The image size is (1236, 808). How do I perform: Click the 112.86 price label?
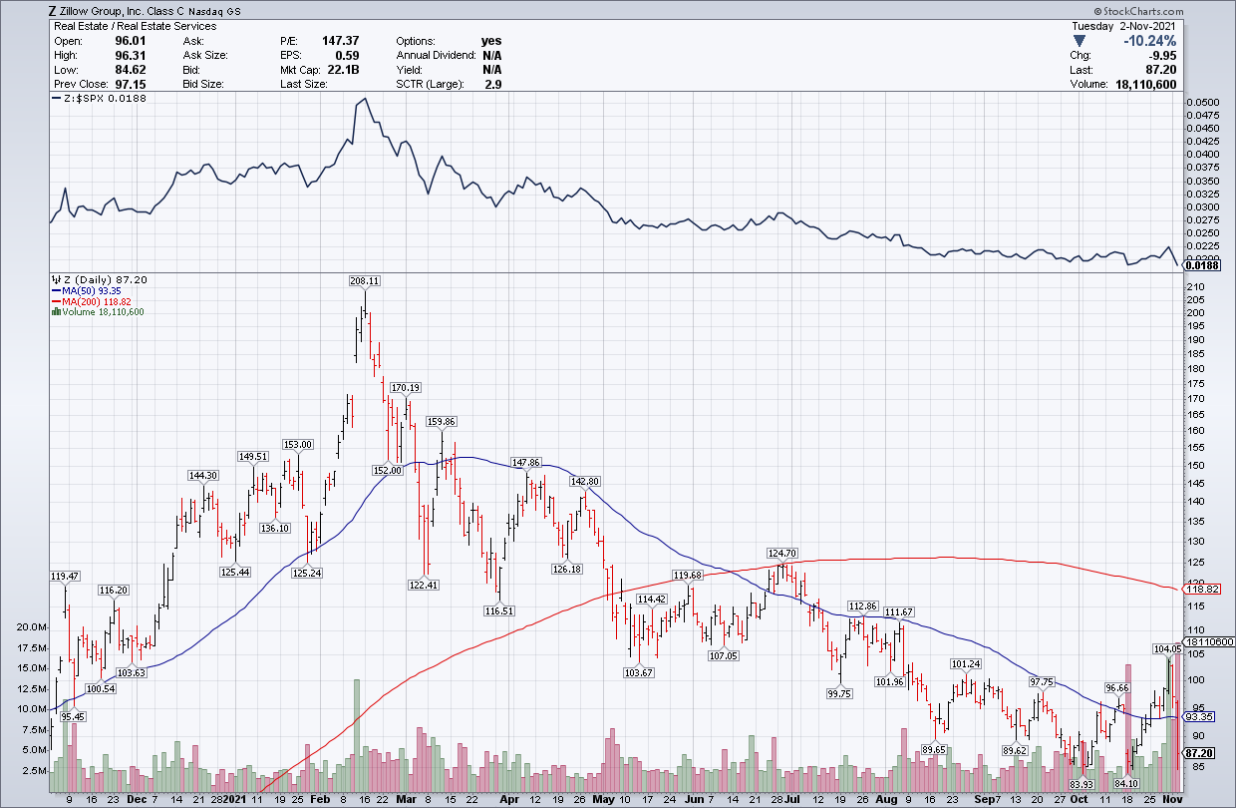click(x=863, y=606)
